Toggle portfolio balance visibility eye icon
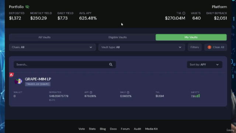Screen dimensions: 236x133 (27, 7)
